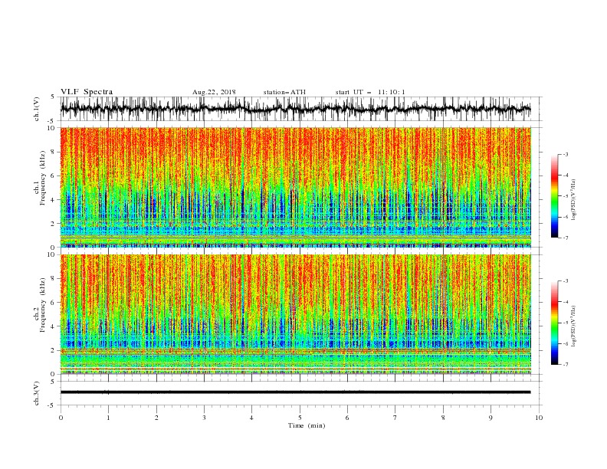Screen dimensions: 607x469
Task: Click time axis tick label "3"
Action: point(204,418)
